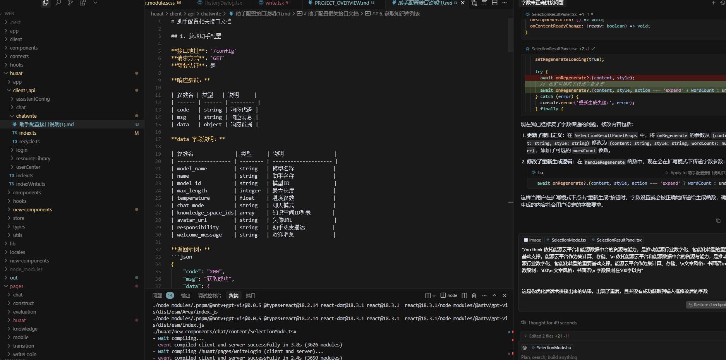Click the Restore checkpoint button
Screen dimensions: 726x360
707,305
